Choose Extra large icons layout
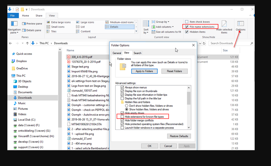 (59, 22)
